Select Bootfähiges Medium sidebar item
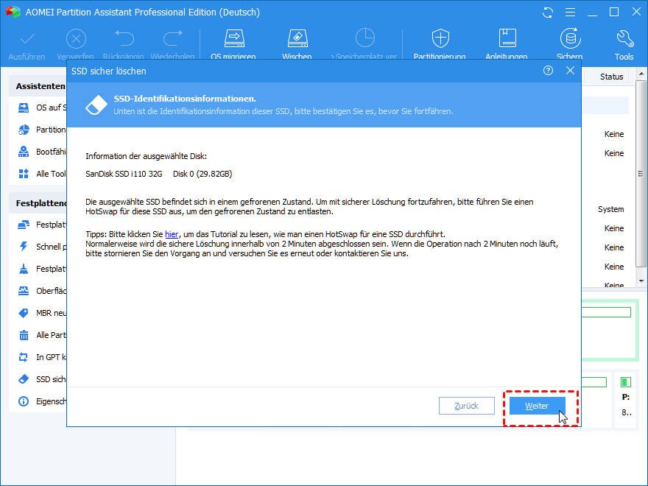The image size is (648, 486). coord(42,152)
